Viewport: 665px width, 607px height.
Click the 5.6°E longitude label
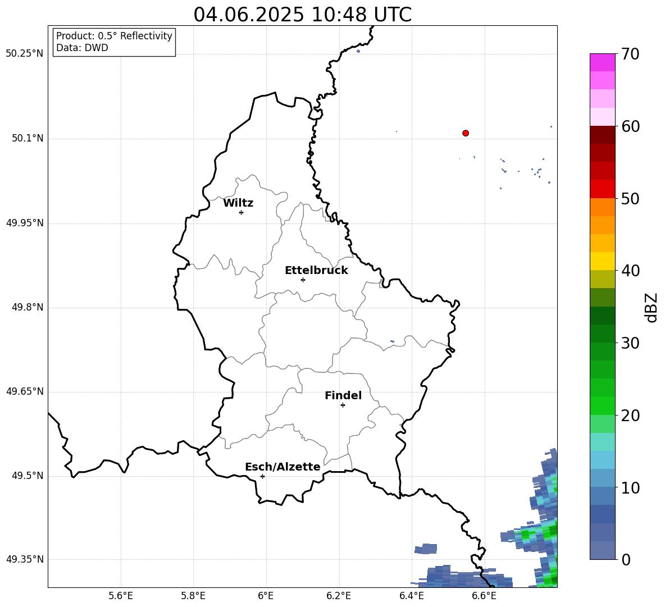coord(121,596)
